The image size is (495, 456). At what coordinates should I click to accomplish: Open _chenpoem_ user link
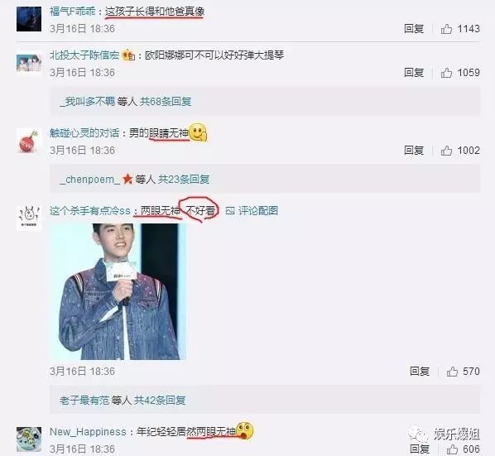click(90, 180)
